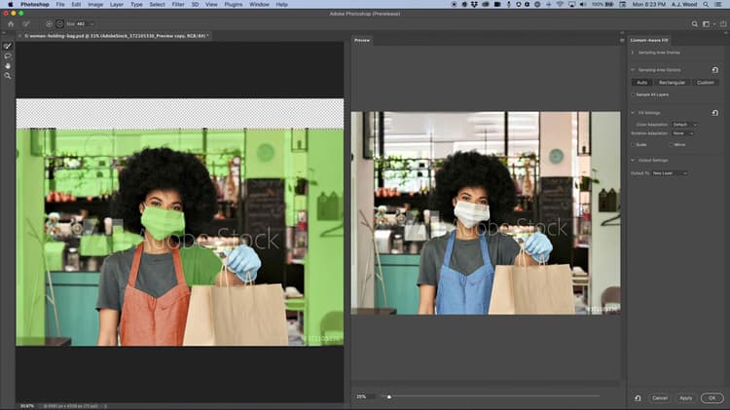Screen dimensions: 730x410
Task: Click the Apply button
Action: tap(686, 398)
